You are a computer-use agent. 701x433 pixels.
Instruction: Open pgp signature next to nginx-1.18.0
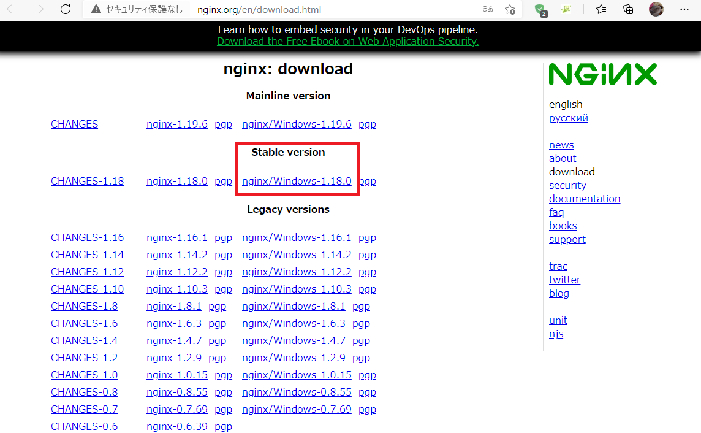point(223,182)
